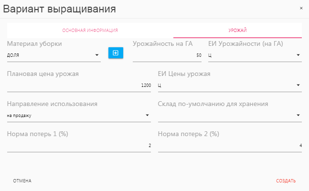Image resolution: width=309 pixels, height=191 pixels.
Task: Expand the ЕИ Цены урожая dropdown arrow
Action: click(x=298, y=85)
